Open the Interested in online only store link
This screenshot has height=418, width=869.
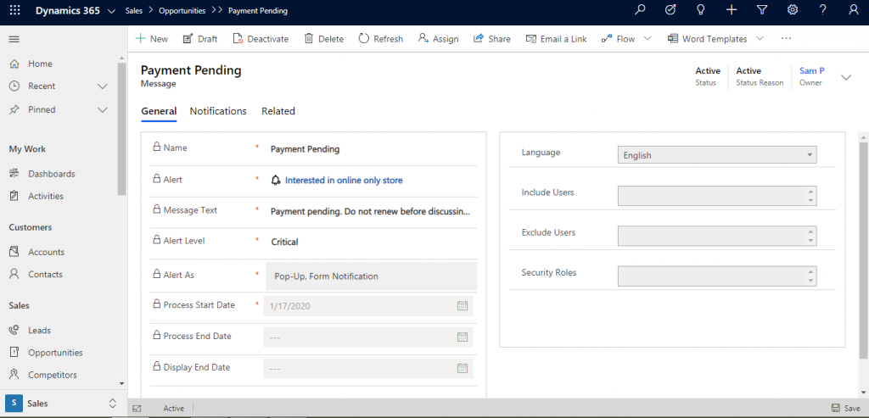(x=343, y=180)
